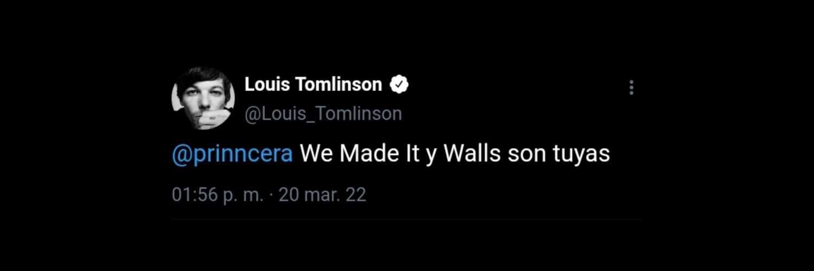
Task: Click the first name Louis in header
Action: pos(268,85)
